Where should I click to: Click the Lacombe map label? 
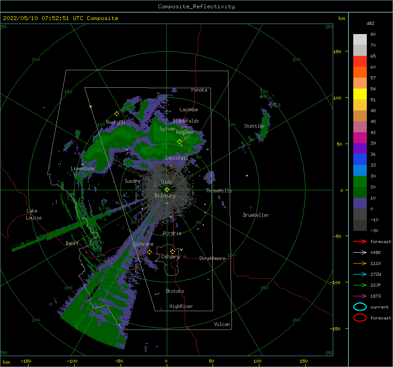click(189, 110)
